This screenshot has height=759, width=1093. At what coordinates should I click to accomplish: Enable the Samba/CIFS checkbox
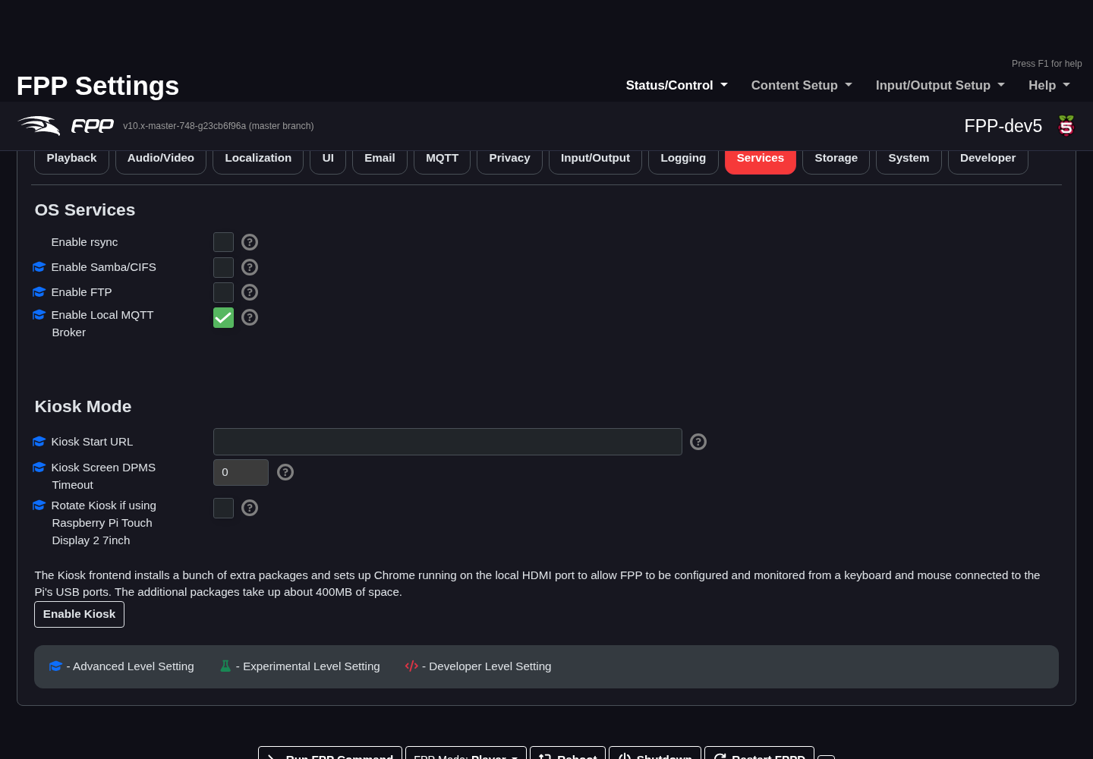coord(223,267)
